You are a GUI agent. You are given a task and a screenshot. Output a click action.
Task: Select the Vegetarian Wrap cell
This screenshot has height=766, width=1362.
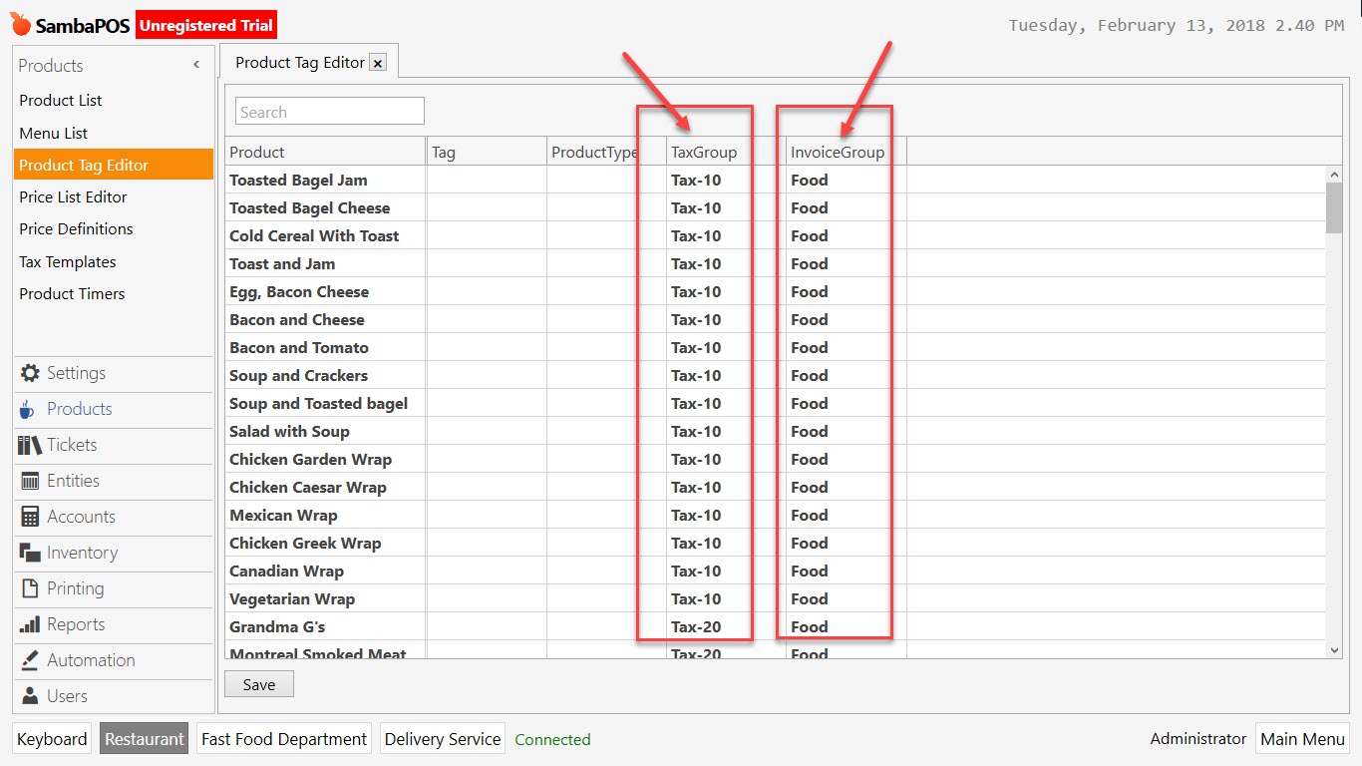[x=325, y=598]
